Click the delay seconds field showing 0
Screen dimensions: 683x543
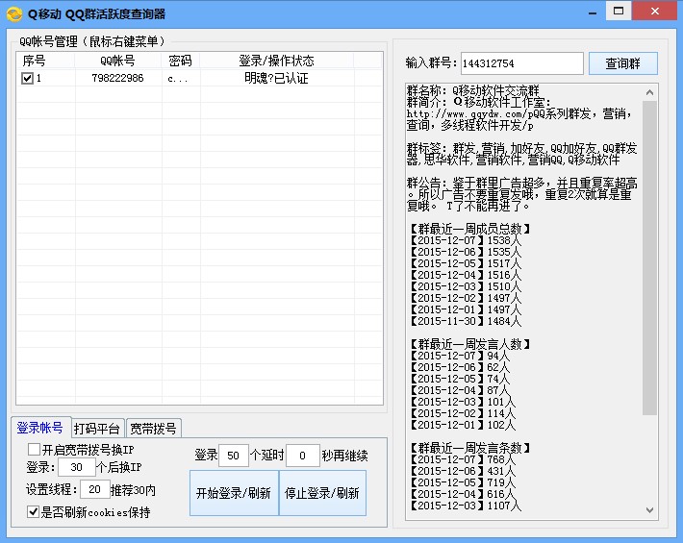point(303,456)
